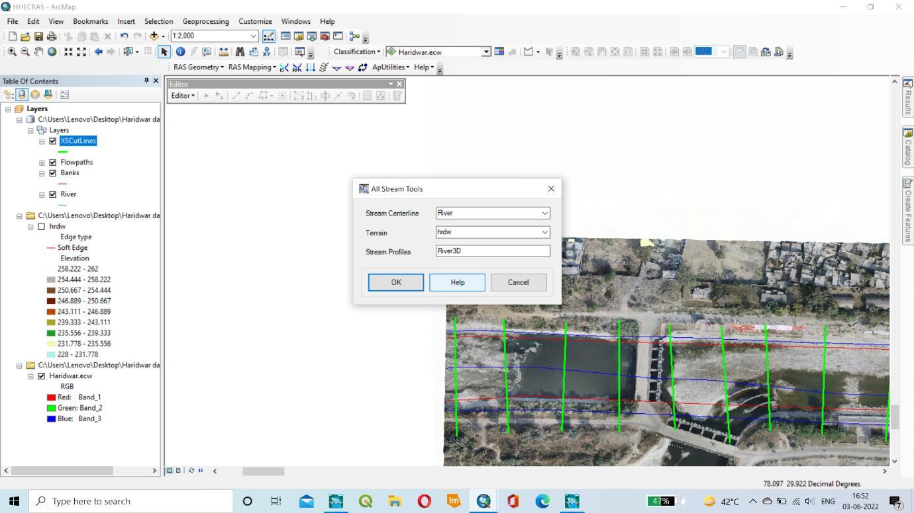
Task: Open the ArcToolbox window icon
Action: pyautogui.click(x=325, y=36)
